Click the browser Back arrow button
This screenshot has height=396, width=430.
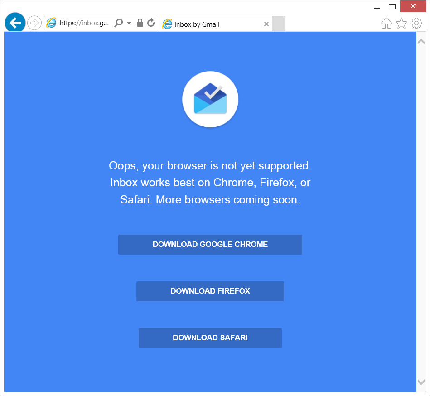pyautogui.click(x=15, y=23)
